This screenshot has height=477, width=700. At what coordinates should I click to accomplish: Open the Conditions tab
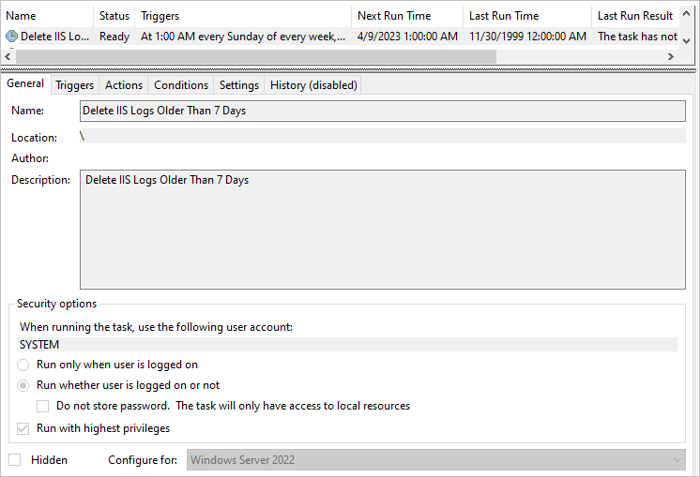click(181, 85)
